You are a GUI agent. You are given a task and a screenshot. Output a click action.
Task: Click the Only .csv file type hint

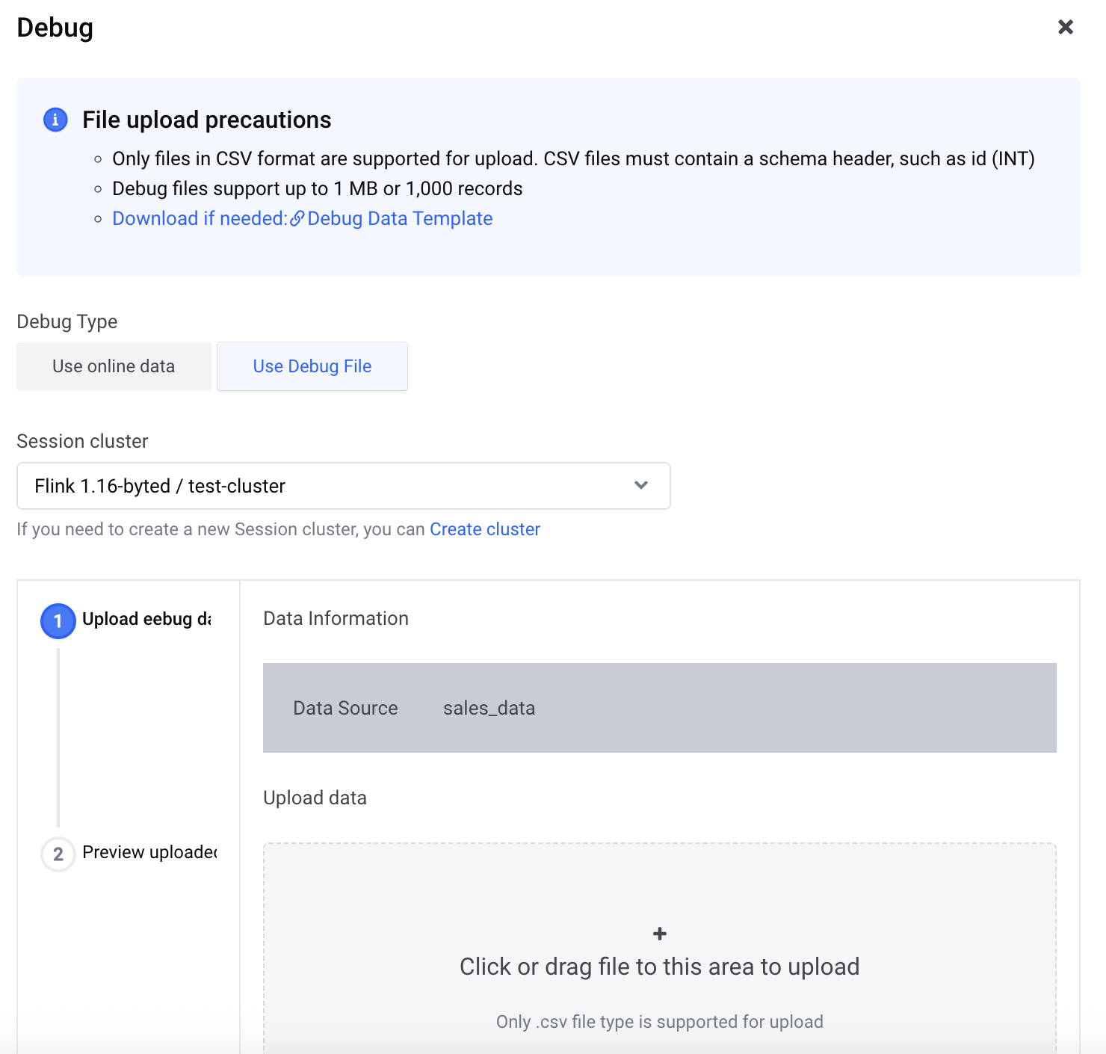(x=660, y=1022)
